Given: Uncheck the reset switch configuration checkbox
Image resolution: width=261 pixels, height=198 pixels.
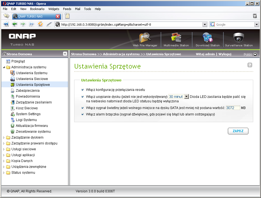Looking at the screenshot, I should 83,90.
